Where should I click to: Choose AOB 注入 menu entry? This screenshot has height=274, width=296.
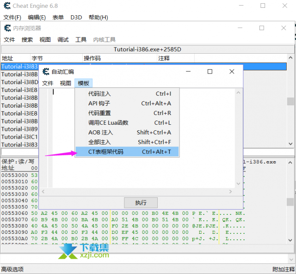[127, 133]
